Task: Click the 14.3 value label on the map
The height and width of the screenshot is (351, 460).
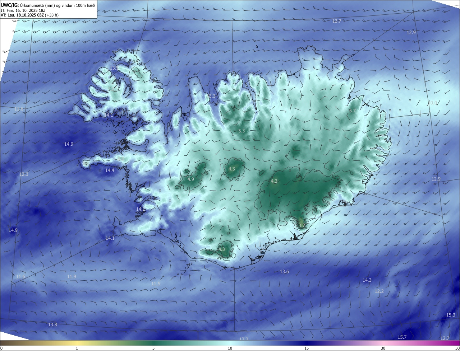Action: point(367,280)
